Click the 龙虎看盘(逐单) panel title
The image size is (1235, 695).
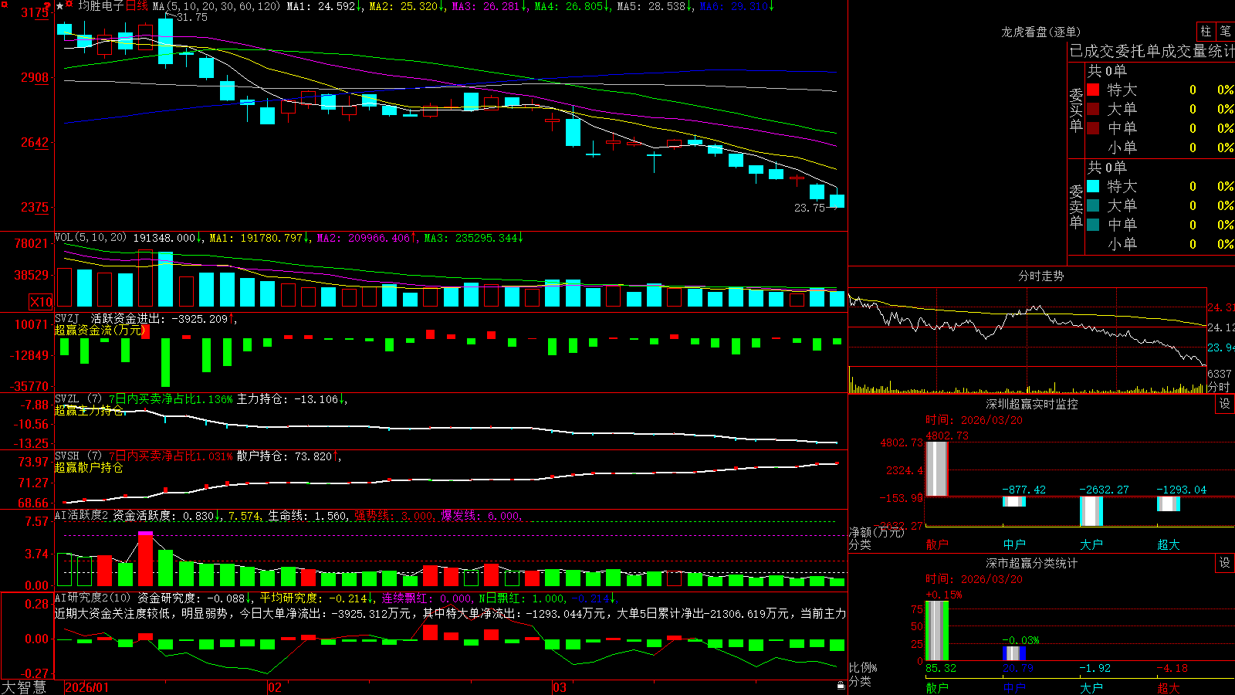click(1040, 32)
